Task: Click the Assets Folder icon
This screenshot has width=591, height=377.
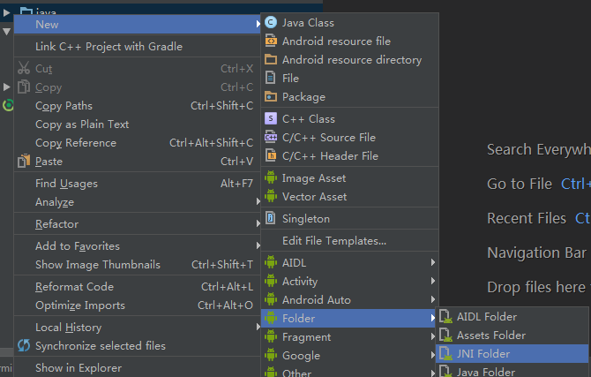Action: click(x=445, y=336)
